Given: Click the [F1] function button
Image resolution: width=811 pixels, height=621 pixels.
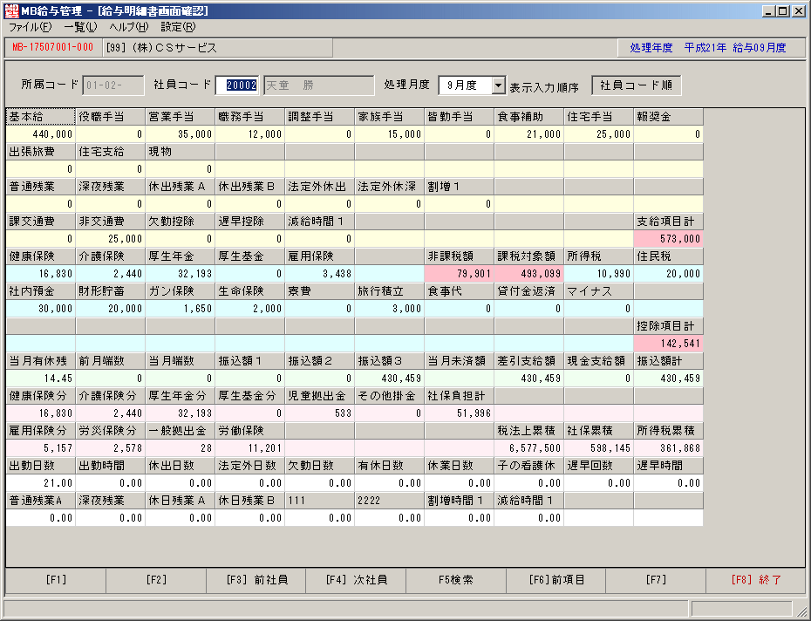Looking at the screenshot, I should 56,580.
